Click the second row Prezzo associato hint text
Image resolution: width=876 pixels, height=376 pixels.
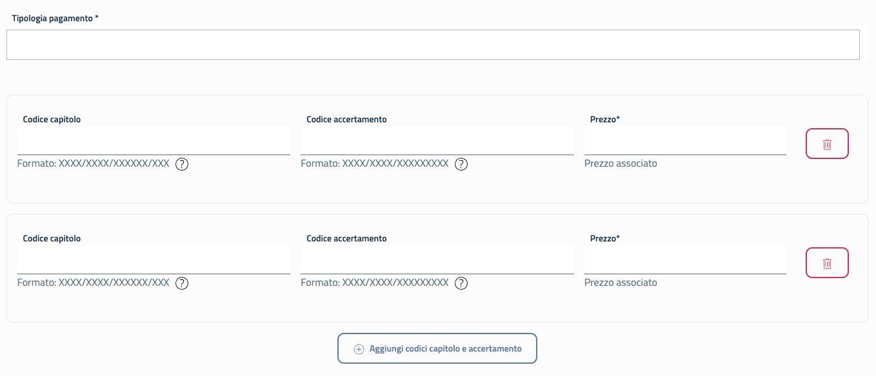[621, 283]
